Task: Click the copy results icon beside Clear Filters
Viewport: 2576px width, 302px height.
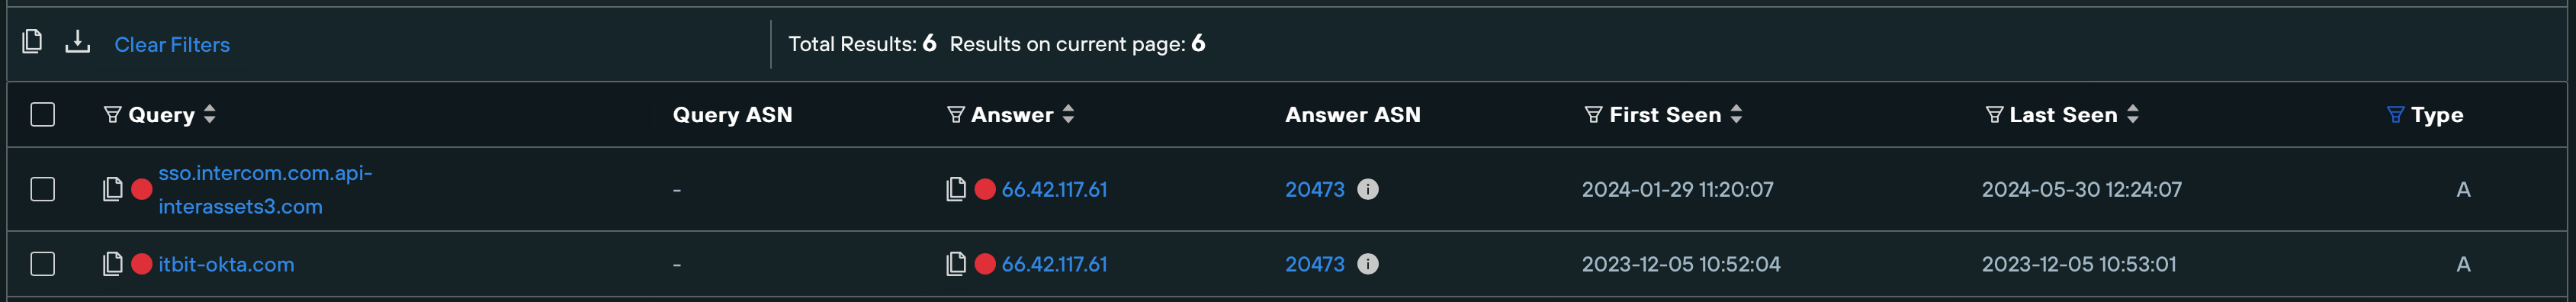Action: pos(32,42)
